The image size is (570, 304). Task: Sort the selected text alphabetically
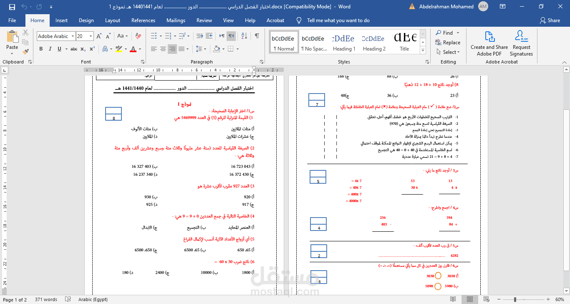244,36
